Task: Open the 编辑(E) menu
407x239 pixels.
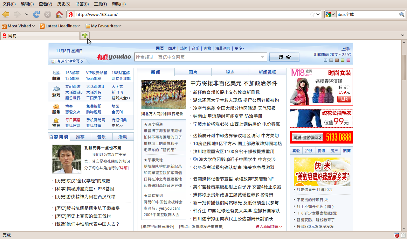Action: pos(27,4)
